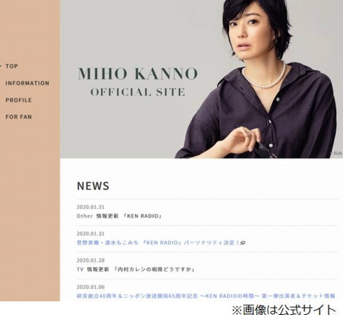
Task: Click the OFFICIAL SITE subtitle
Action: click(138, 92)
